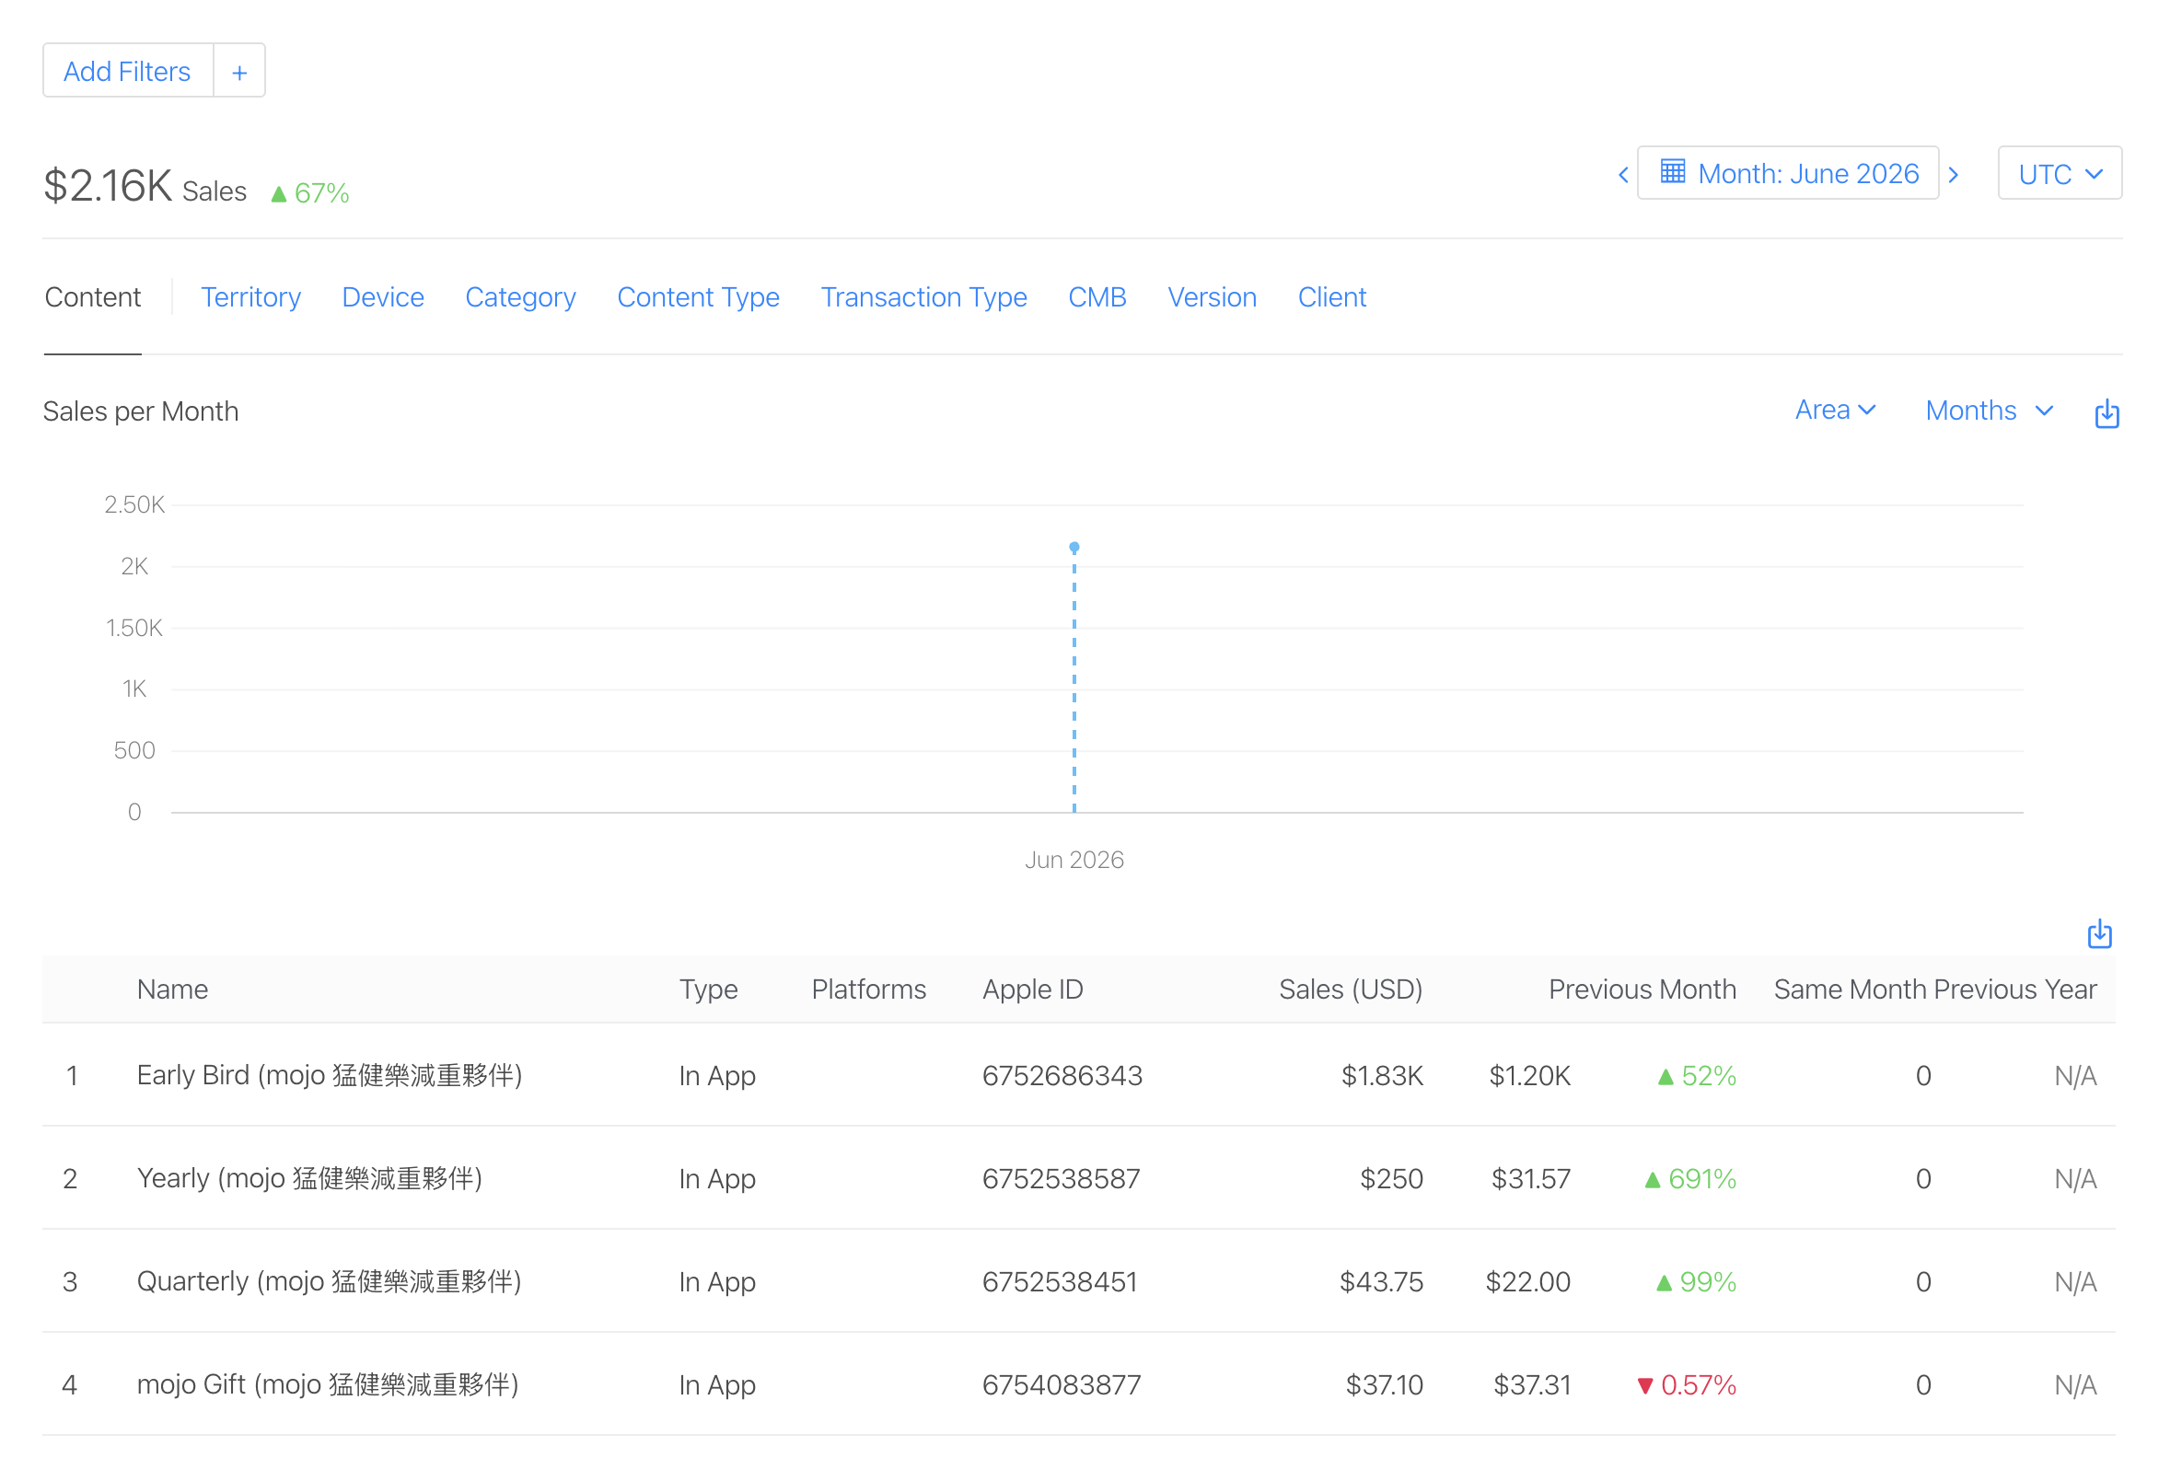
Task: Click the Add Filters button
Action: (x=127, y=72)
